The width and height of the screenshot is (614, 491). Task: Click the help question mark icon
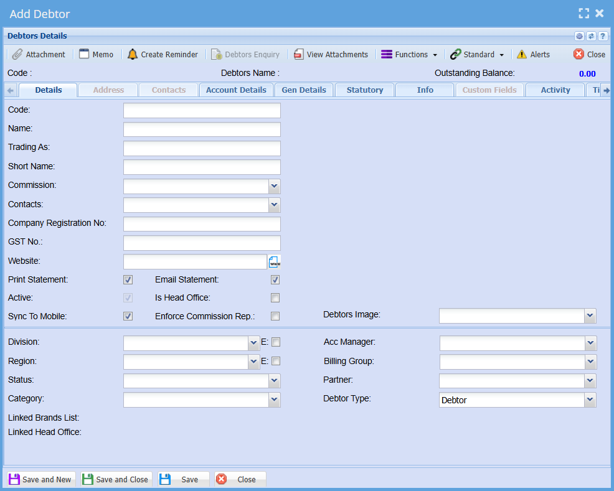[602, 36]
